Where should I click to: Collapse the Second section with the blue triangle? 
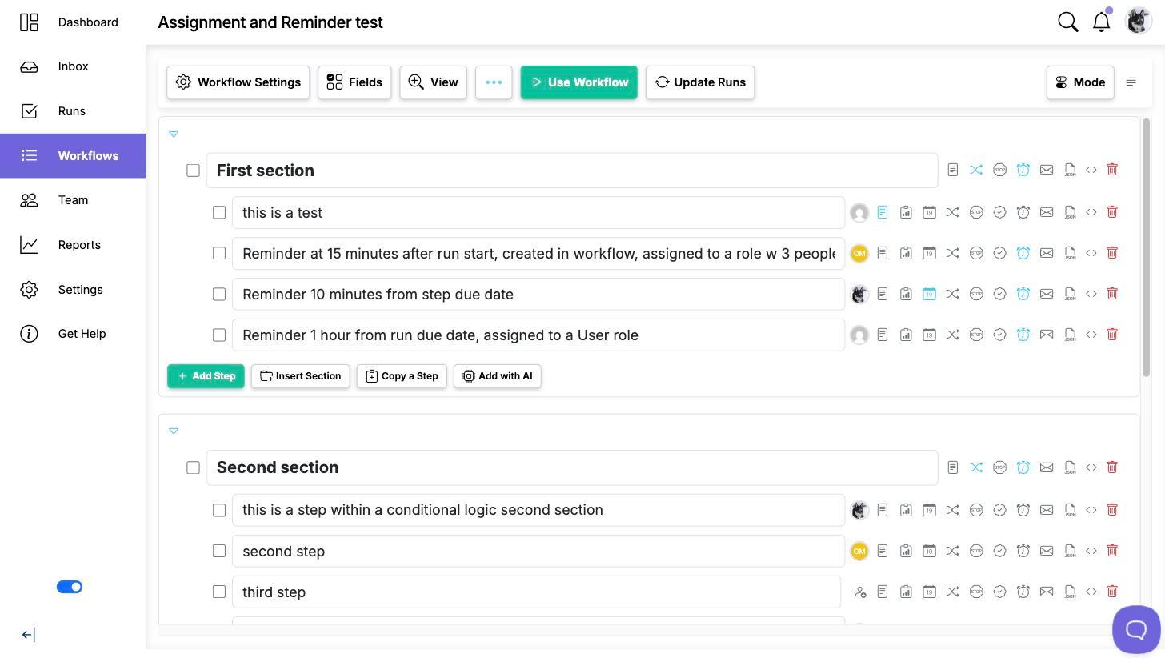[174, 431]
